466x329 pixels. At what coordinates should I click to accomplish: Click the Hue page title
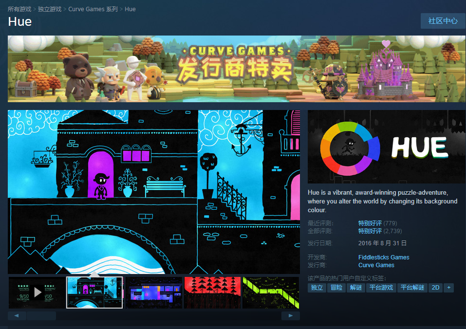[x=20, y=22]
